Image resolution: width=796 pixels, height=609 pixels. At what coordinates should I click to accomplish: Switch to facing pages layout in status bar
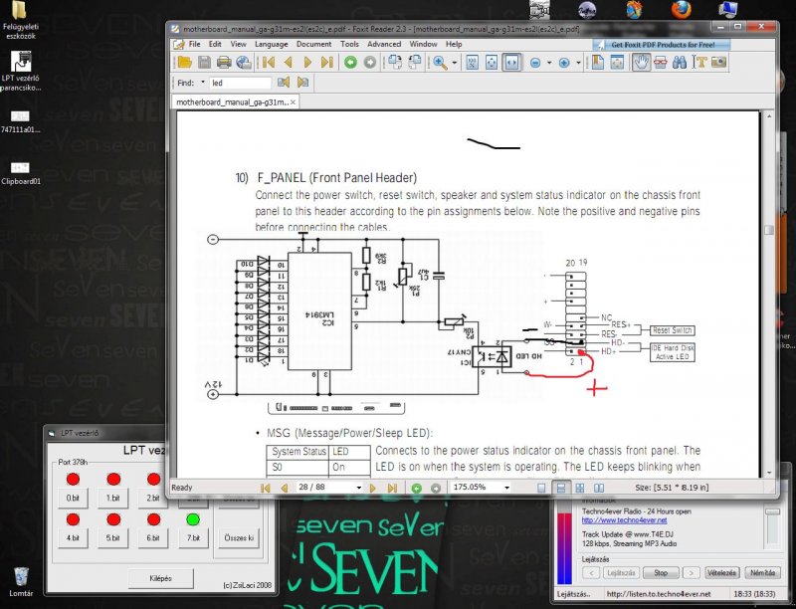pyautogui.click(x=580, y=488)
